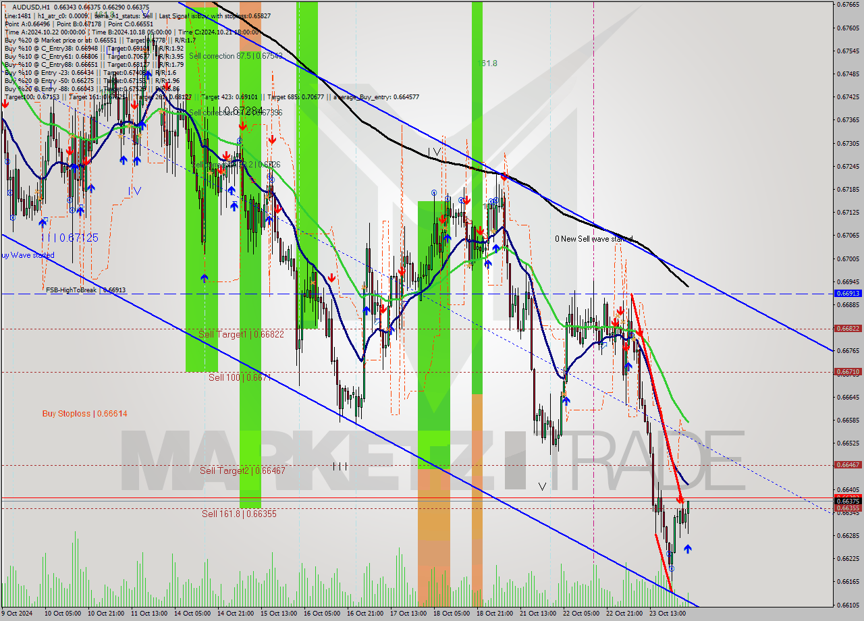864x621 pixels.
Task: Click the 0.66710 price tag on axis
Action: 848,372
